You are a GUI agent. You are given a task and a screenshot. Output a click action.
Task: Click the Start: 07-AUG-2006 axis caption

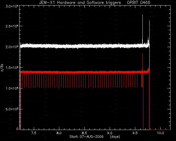pos(87,137)
